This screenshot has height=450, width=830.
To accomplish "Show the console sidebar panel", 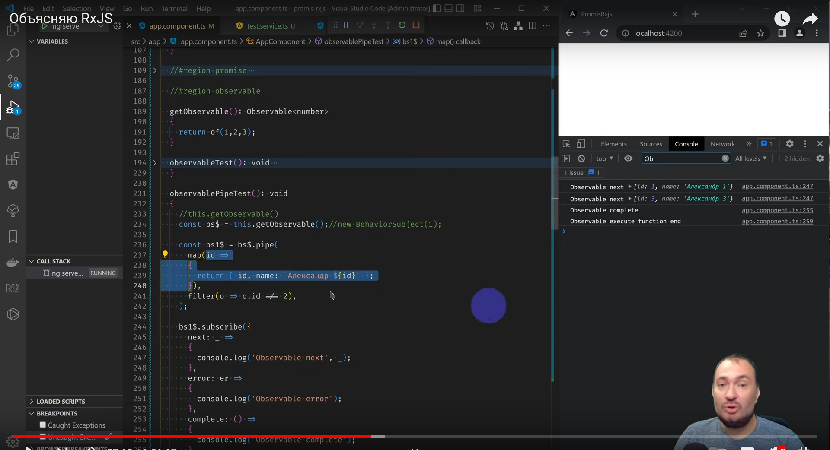I will coord(566,158).
